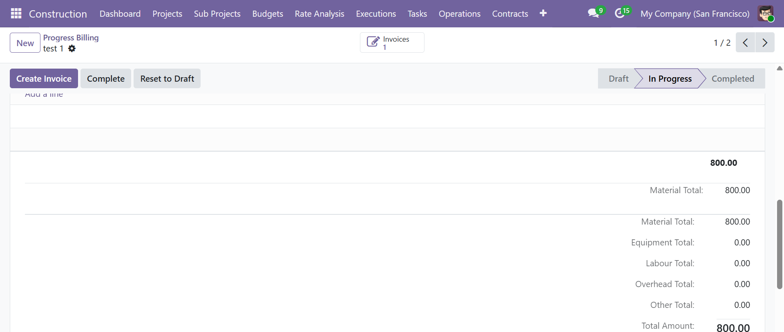Open the Invoices smart button
This screenshot has width=784, height=332.
(392, 42)
